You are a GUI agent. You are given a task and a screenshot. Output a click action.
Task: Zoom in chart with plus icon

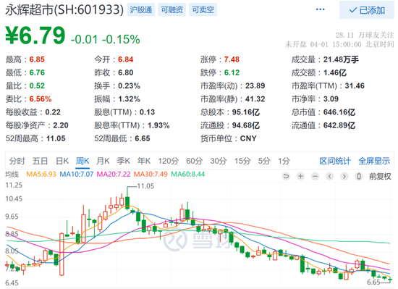click(300, 176)
